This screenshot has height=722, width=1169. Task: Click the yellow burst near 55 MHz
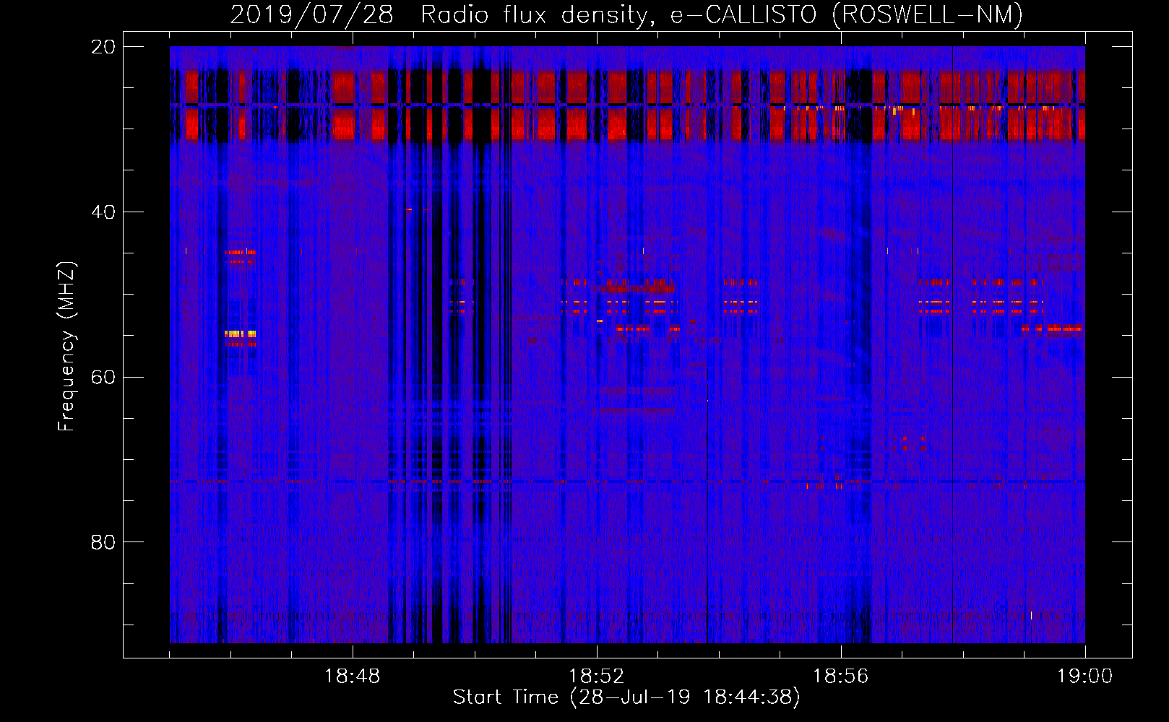[240, 334]
